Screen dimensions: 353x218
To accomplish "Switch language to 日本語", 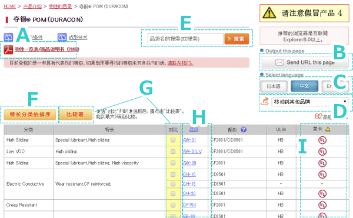I will click(274, 86).
